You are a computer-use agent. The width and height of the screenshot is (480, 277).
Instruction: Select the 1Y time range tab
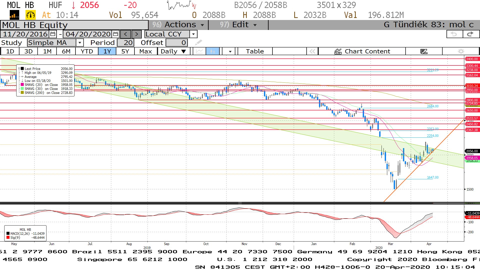click(x=107, y=51)
